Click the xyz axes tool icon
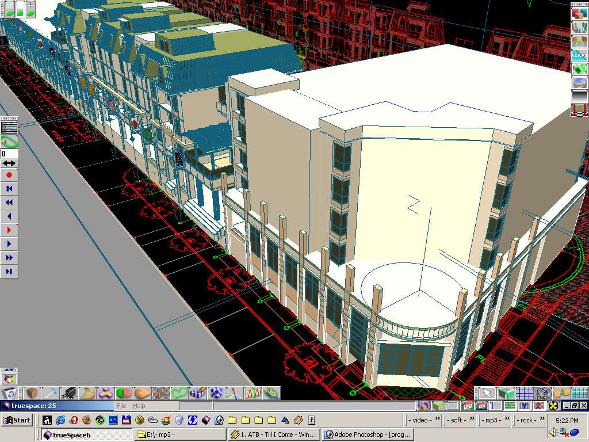 point(235,393)
